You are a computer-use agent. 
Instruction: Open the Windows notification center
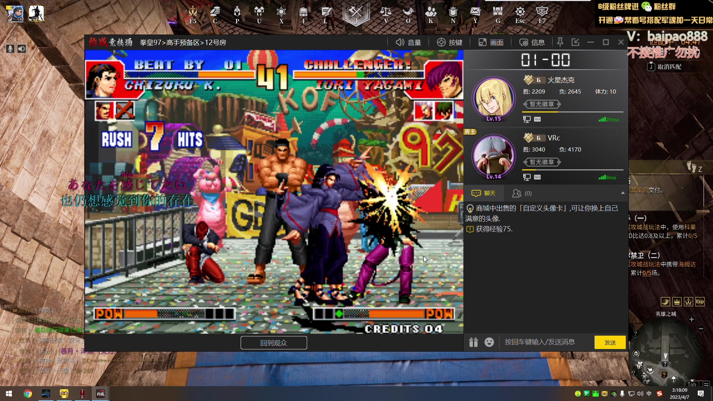click(701, 394)
